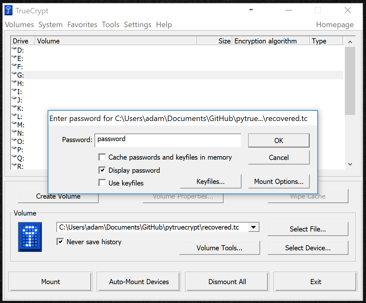Enable Cache passwords and keyfiles in memory
The height and width of the screenshot is (303, 366).
[x=102, y=157]
